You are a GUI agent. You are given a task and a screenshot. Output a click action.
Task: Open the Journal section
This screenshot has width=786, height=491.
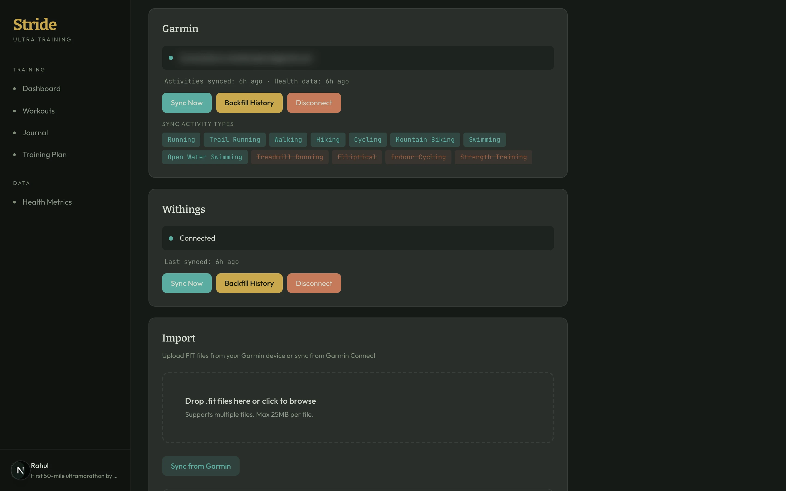coord(35,133)
